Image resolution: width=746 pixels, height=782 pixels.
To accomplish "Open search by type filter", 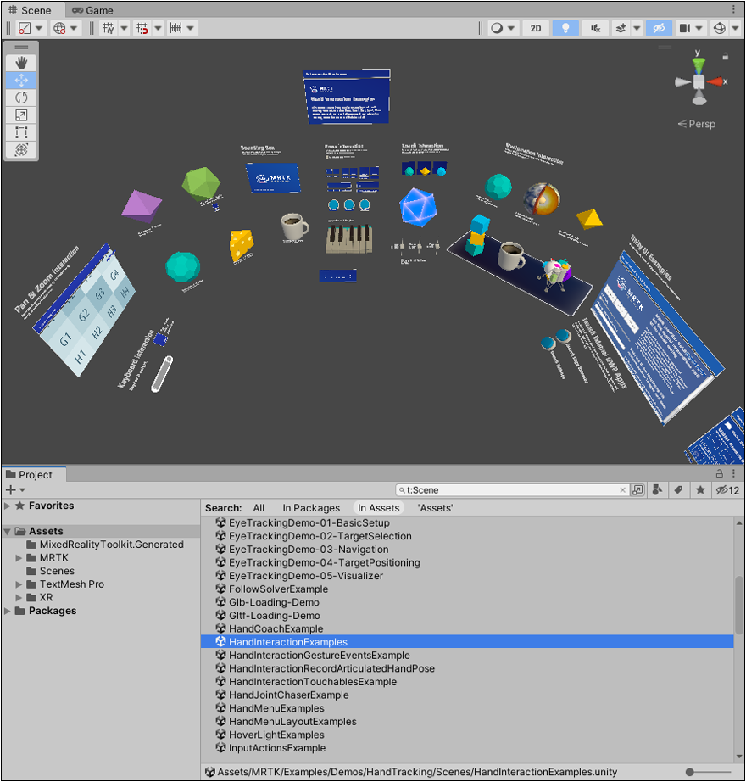I will click(x=658, y=490).
